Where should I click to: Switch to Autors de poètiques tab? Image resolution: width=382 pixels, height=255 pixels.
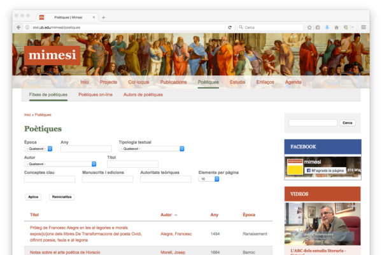click(143, 94)
